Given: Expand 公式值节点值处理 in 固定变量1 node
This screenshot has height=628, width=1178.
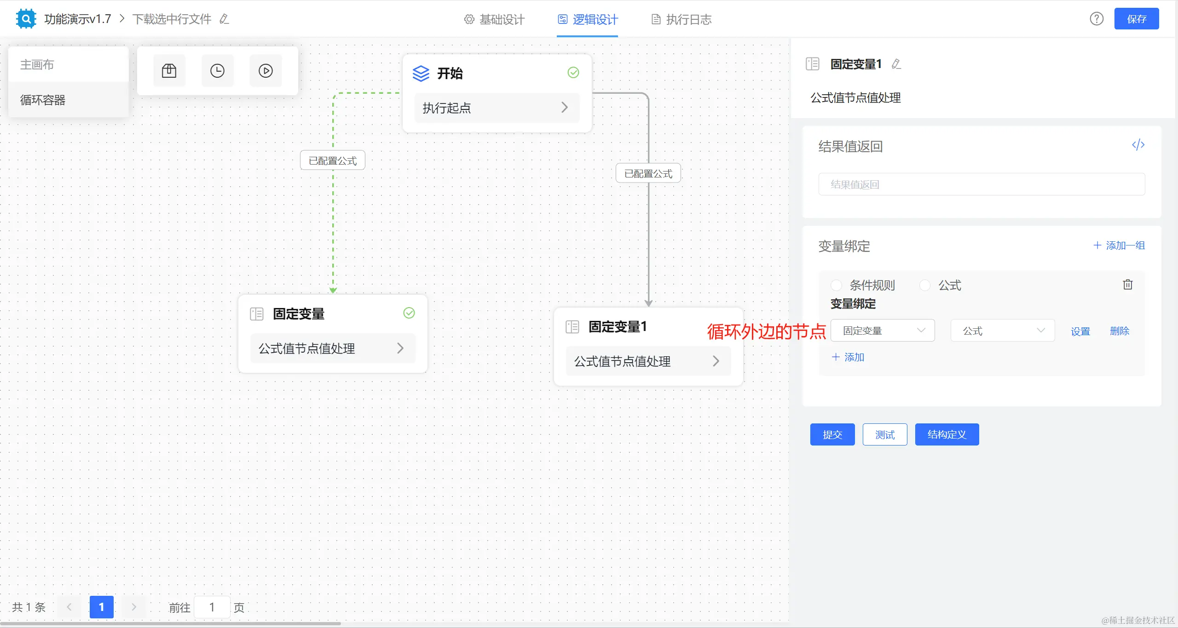Looking at the screenshot, I should (x=648, y=361).
